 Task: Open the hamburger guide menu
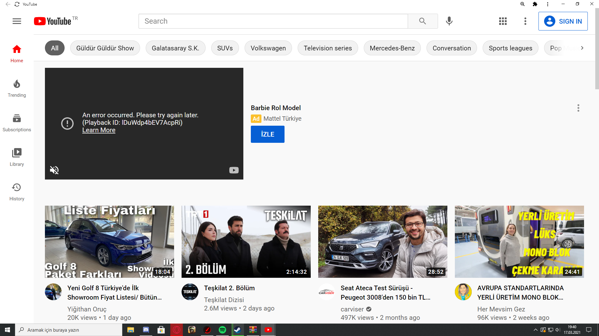click(x=17, y=21)
